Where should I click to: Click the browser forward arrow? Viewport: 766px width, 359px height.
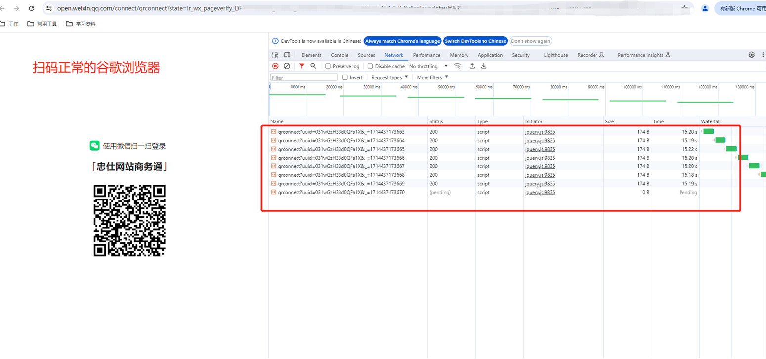(x=17, y=8)
